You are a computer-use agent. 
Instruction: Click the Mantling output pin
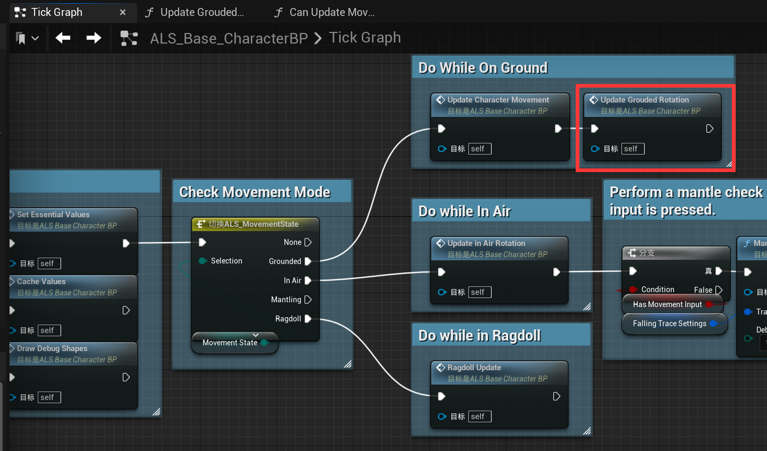coord(308,300)
